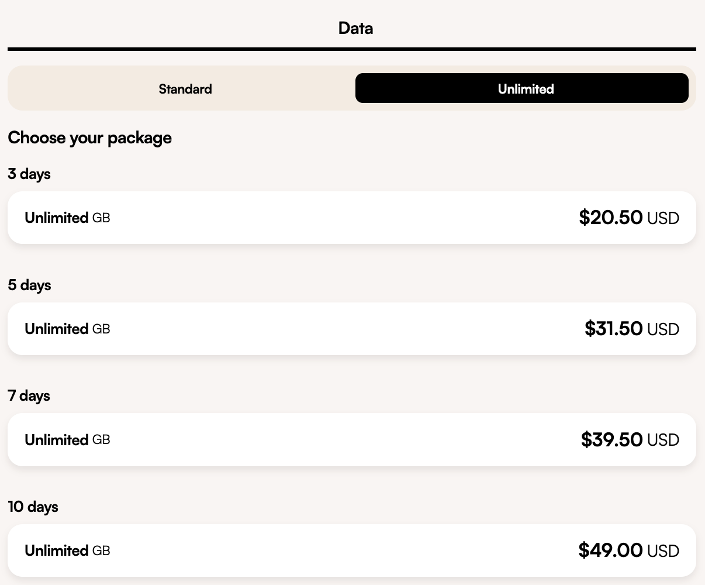Click the $31.50 USD price
The image size is (705, 585).
(631, 329)
